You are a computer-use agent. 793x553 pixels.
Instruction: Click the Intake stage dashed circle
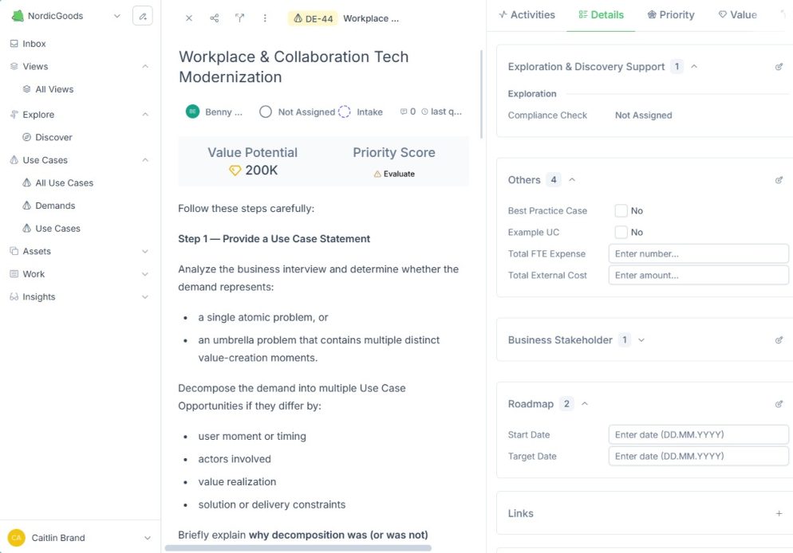coord(345,112)
